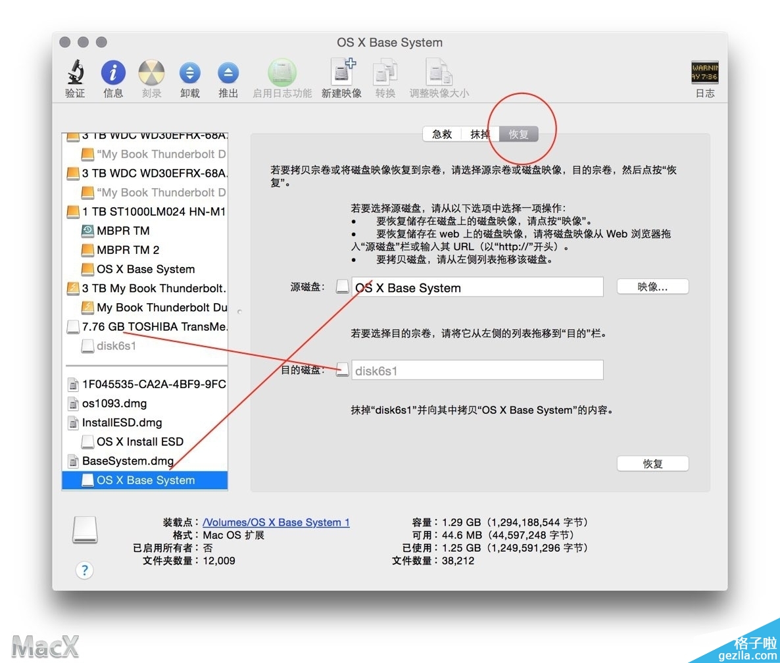Viewport: 780px width, 663px height.
Task: Click the Image… (映像…) button
Action: tap(652, 287)
